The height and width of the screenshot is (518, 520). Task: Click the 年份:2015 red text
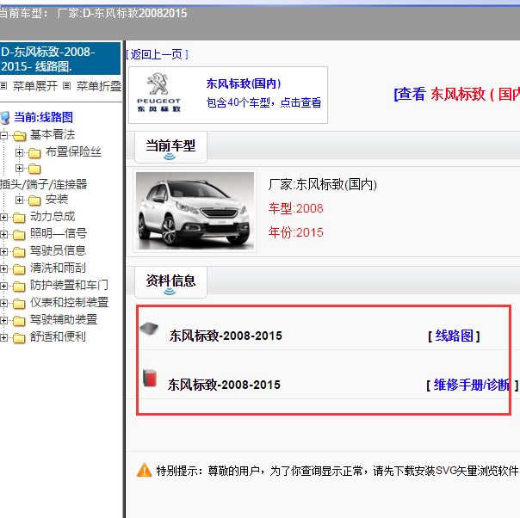pos(296,232)
